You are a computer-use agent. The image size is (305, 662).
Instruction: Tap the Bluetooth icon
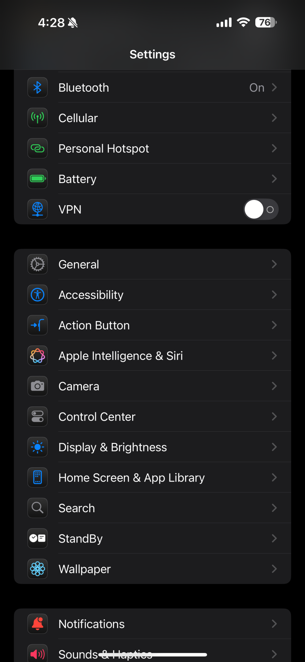(37, 87)
